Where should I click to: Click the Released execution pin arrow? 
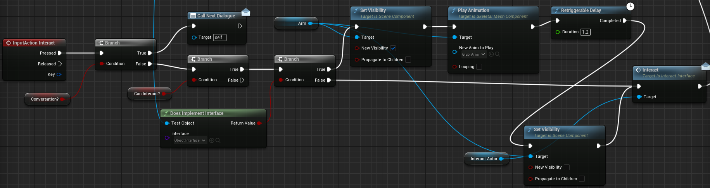coord(60,64)
